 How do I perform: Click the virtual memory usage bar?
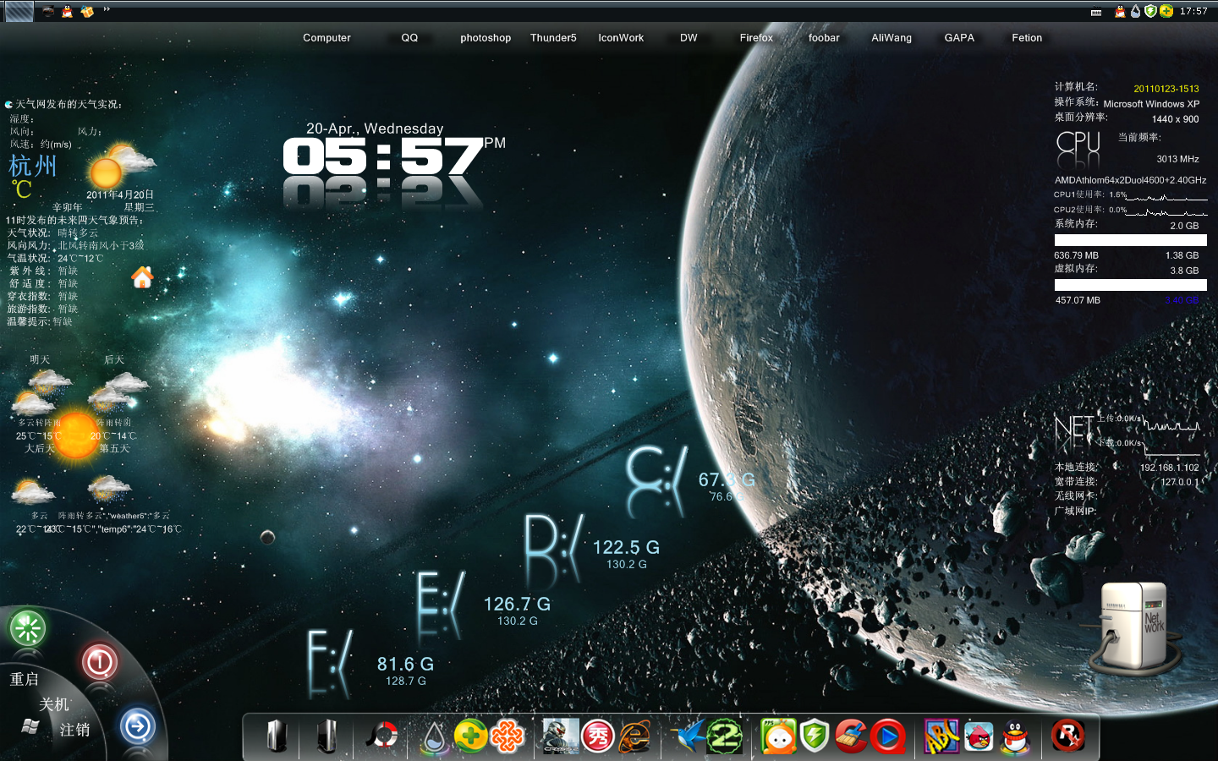point(1130,285)
